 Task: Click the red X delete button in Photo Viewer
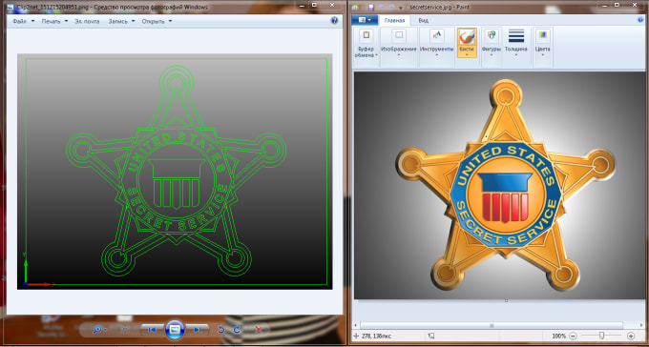[x=259, y=330]
